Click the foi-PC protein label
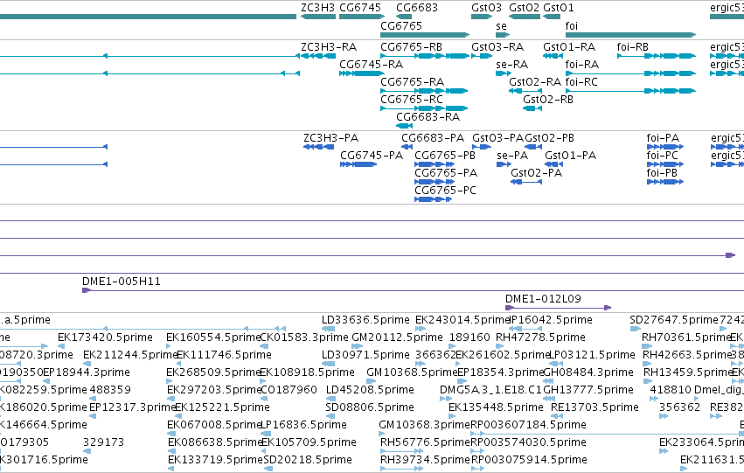Viewport: 744px width, 473px height. [663, 156]
